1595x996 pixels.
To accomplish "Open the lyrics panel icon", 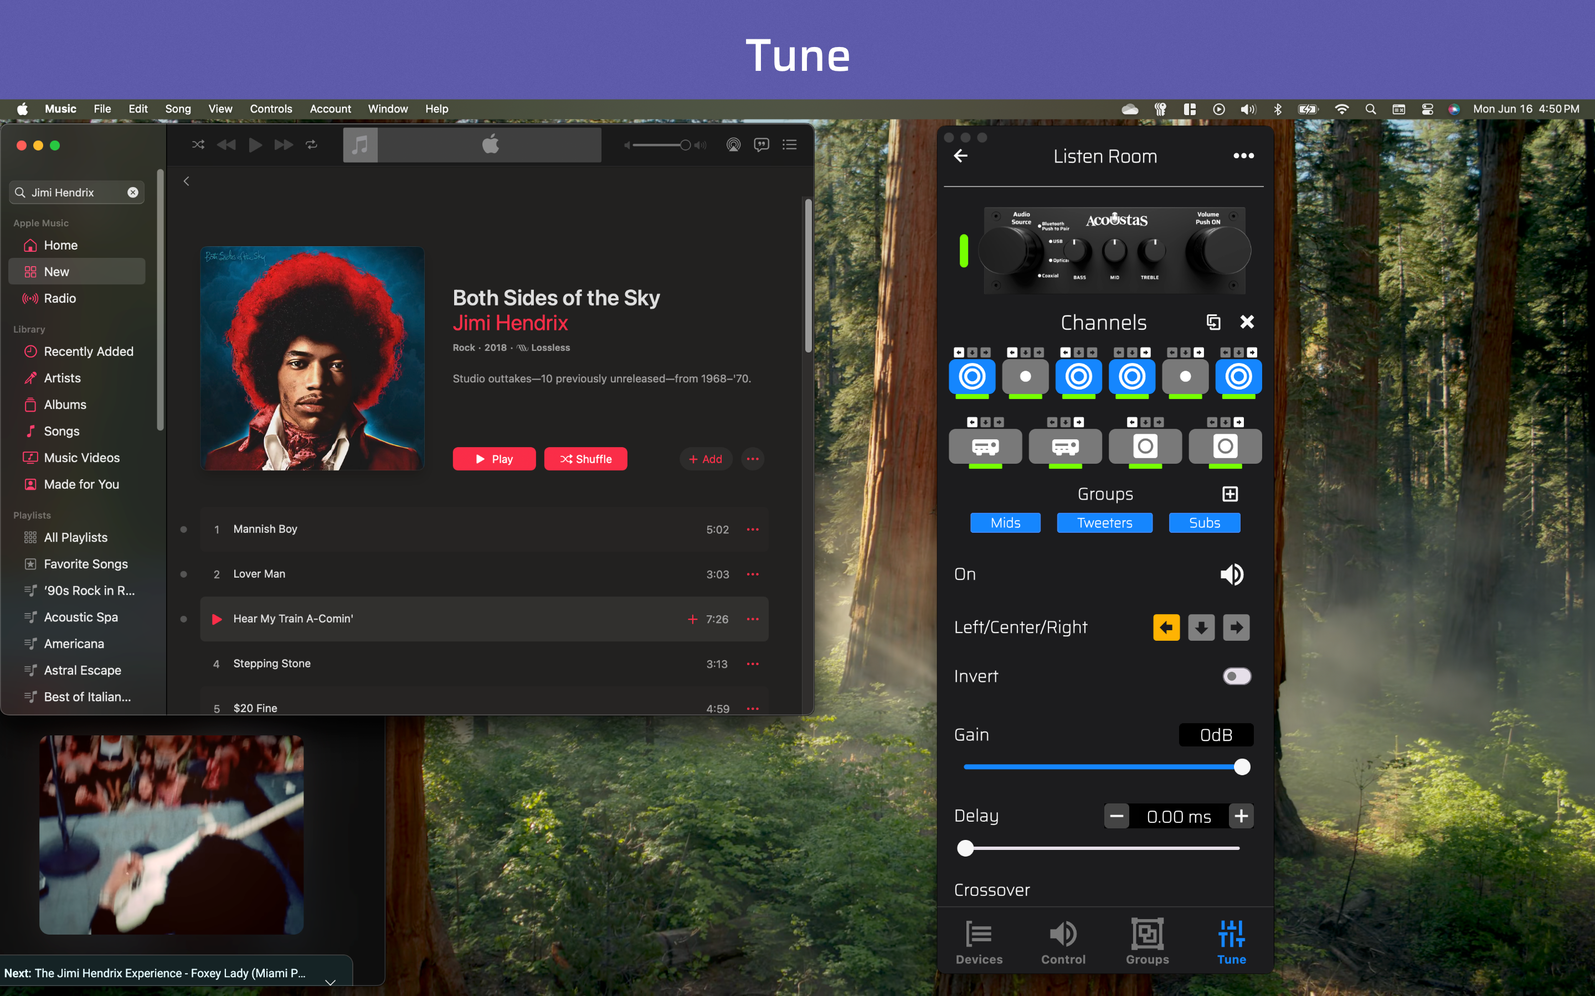I will pyautogui.click(x=762, y=145).
